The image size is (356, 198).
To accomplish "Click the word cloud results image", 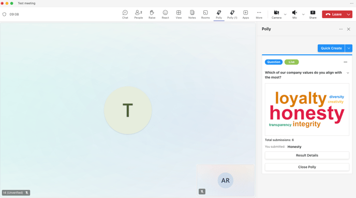I will point(307,110).
